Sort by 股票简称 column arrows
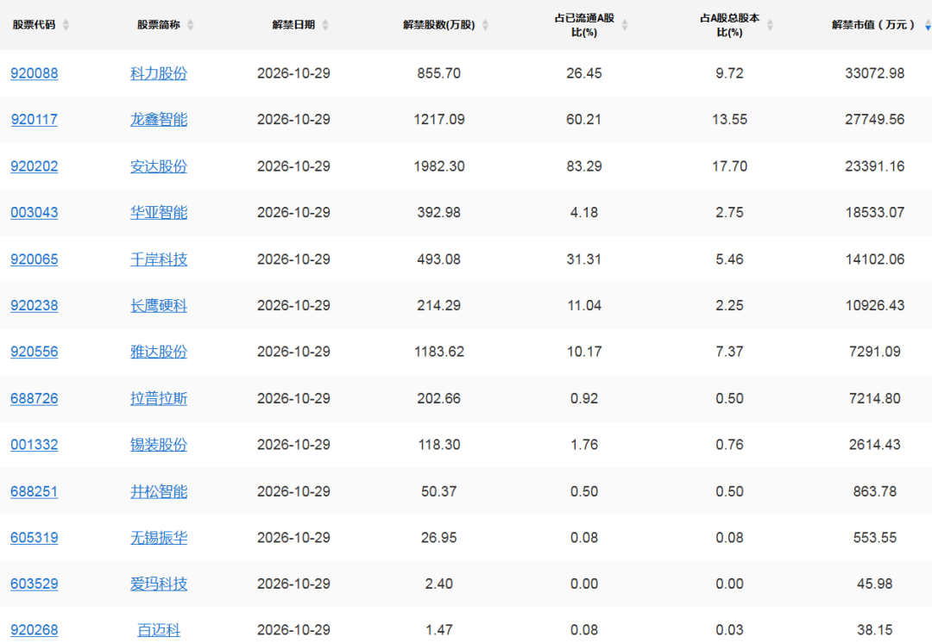 190,25
